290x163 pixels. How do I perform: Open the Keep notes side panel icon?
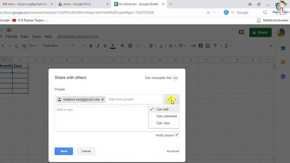point(283,62)
